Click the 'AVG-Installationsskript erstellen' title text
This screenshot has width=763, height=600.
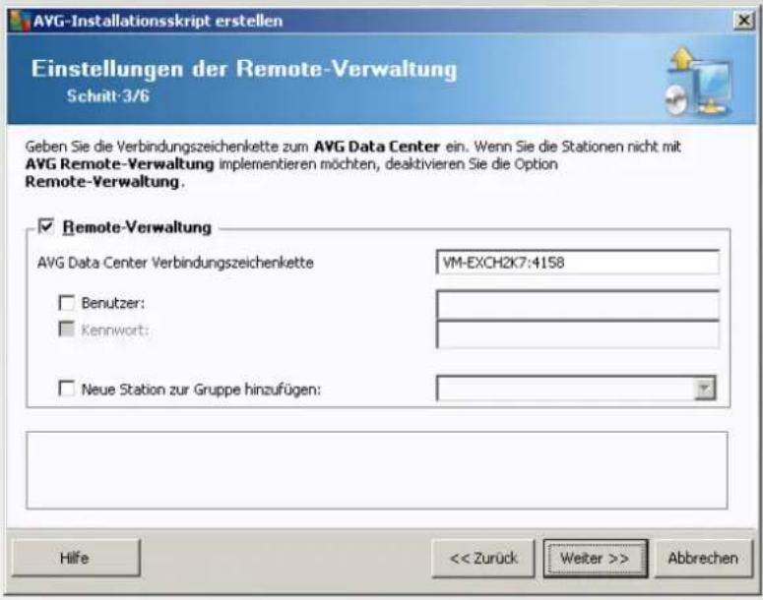[158, 21]
